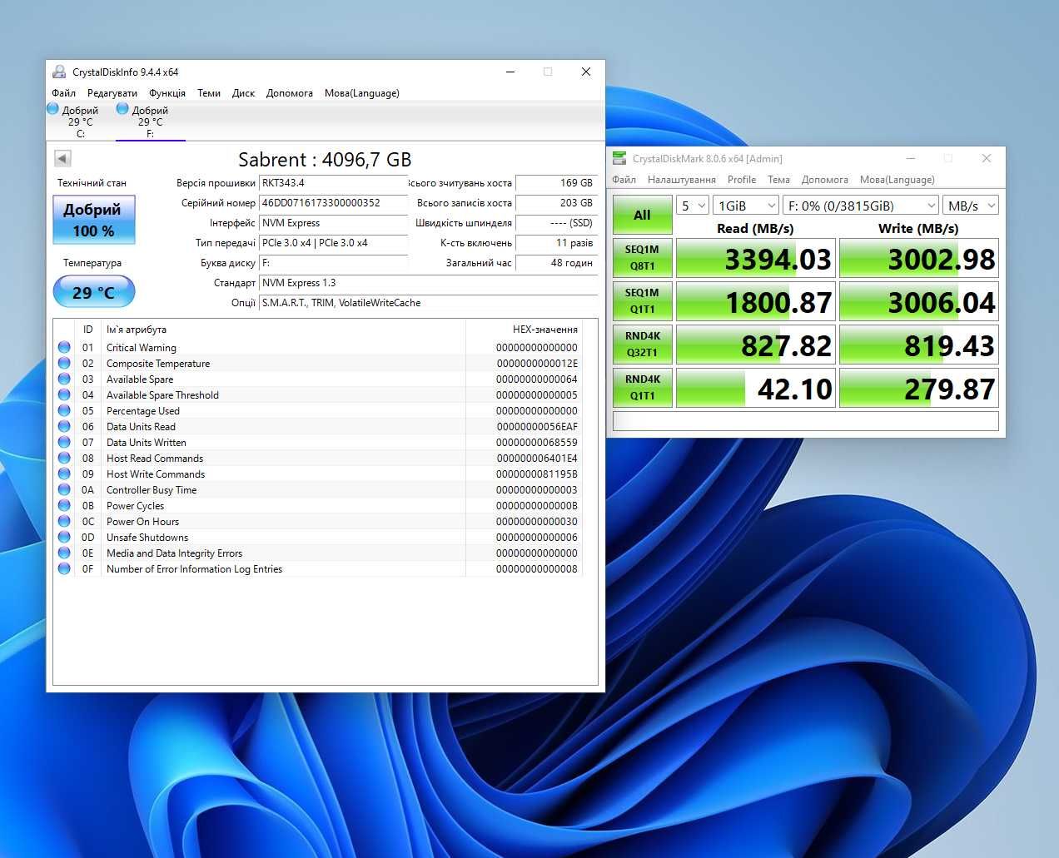Open Мова(Language) menu in CrystalDiskMark

(x=897, y=180)
